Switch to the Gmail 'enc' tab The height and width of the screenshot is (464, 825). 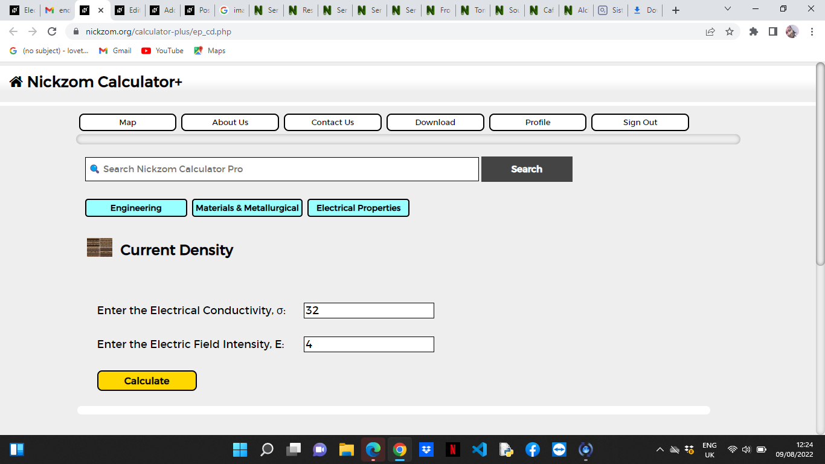point(58,10)
